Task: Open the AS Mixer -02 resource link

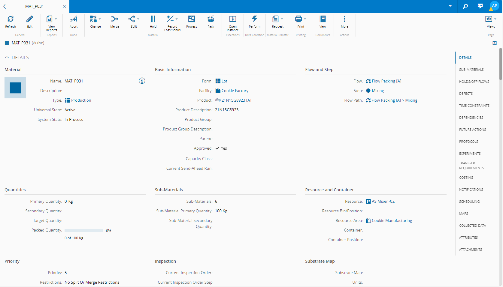Action: [383, 201]
